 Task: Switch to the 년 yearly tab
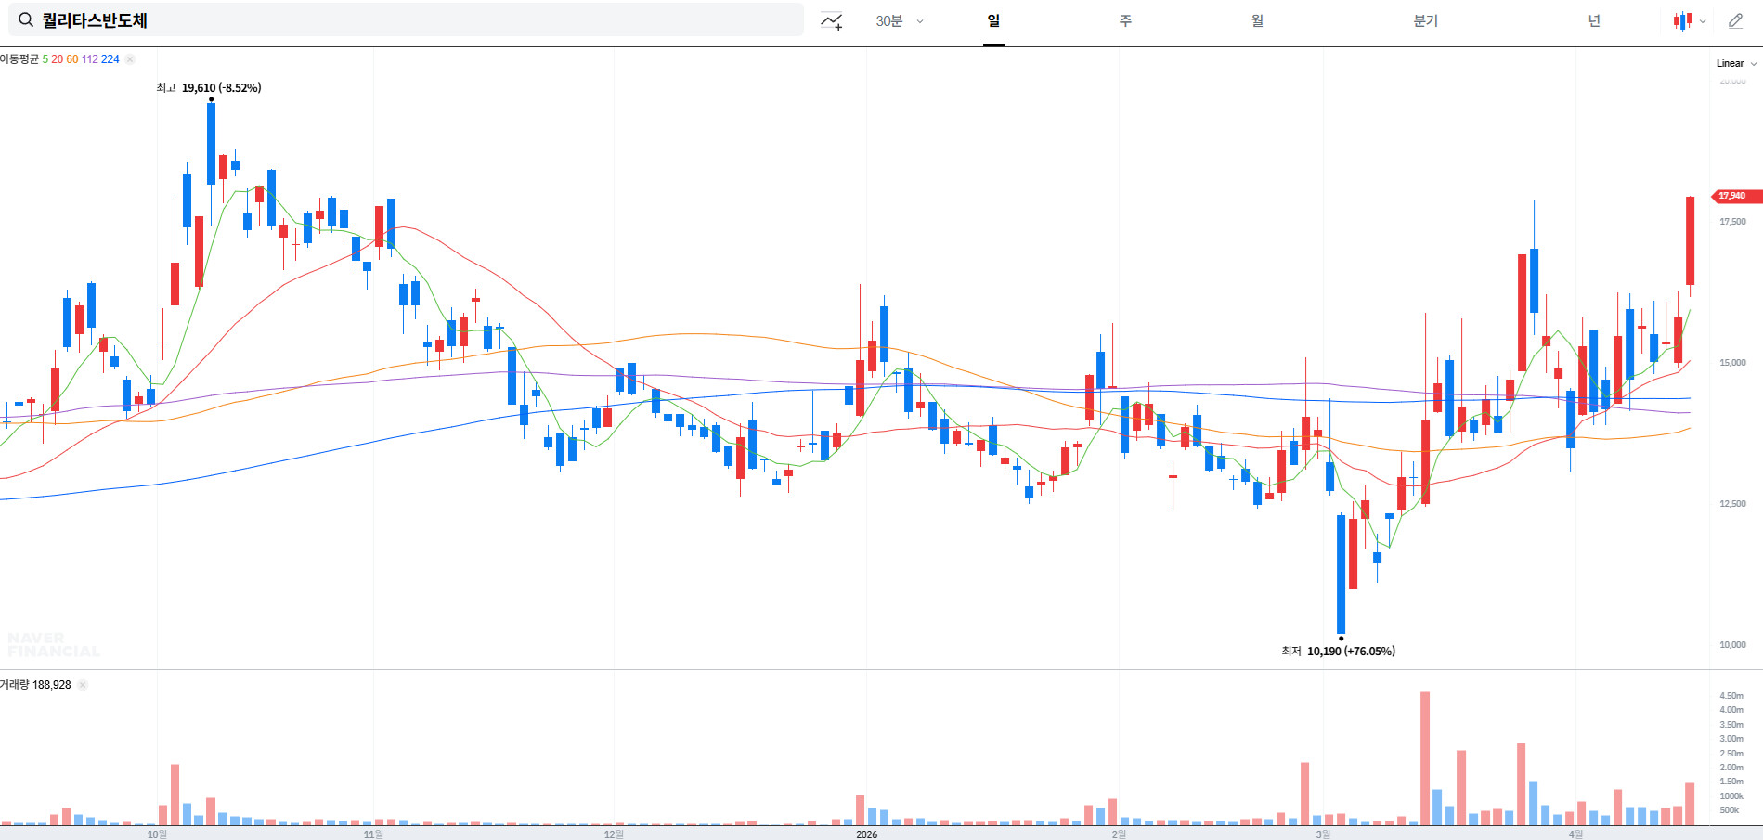(x=1594, y=20)
